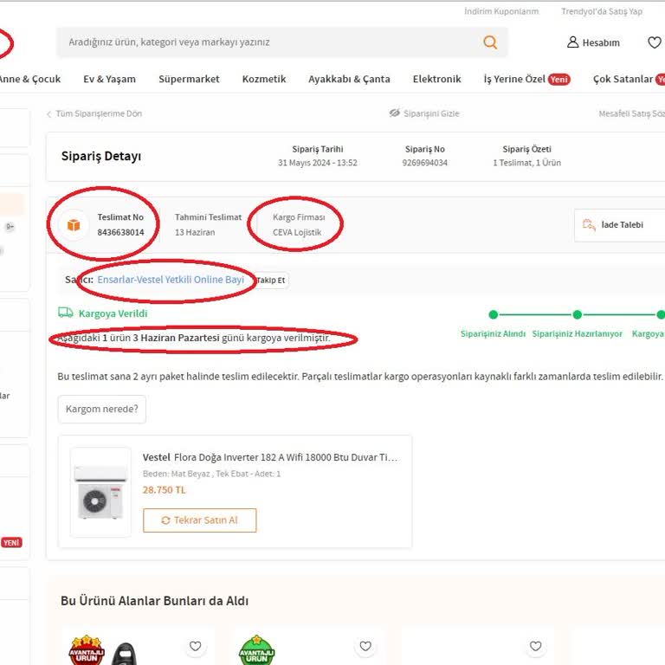The image size is (665, 665).
Task: Click order number 9269694034
Action: [425, 163]
